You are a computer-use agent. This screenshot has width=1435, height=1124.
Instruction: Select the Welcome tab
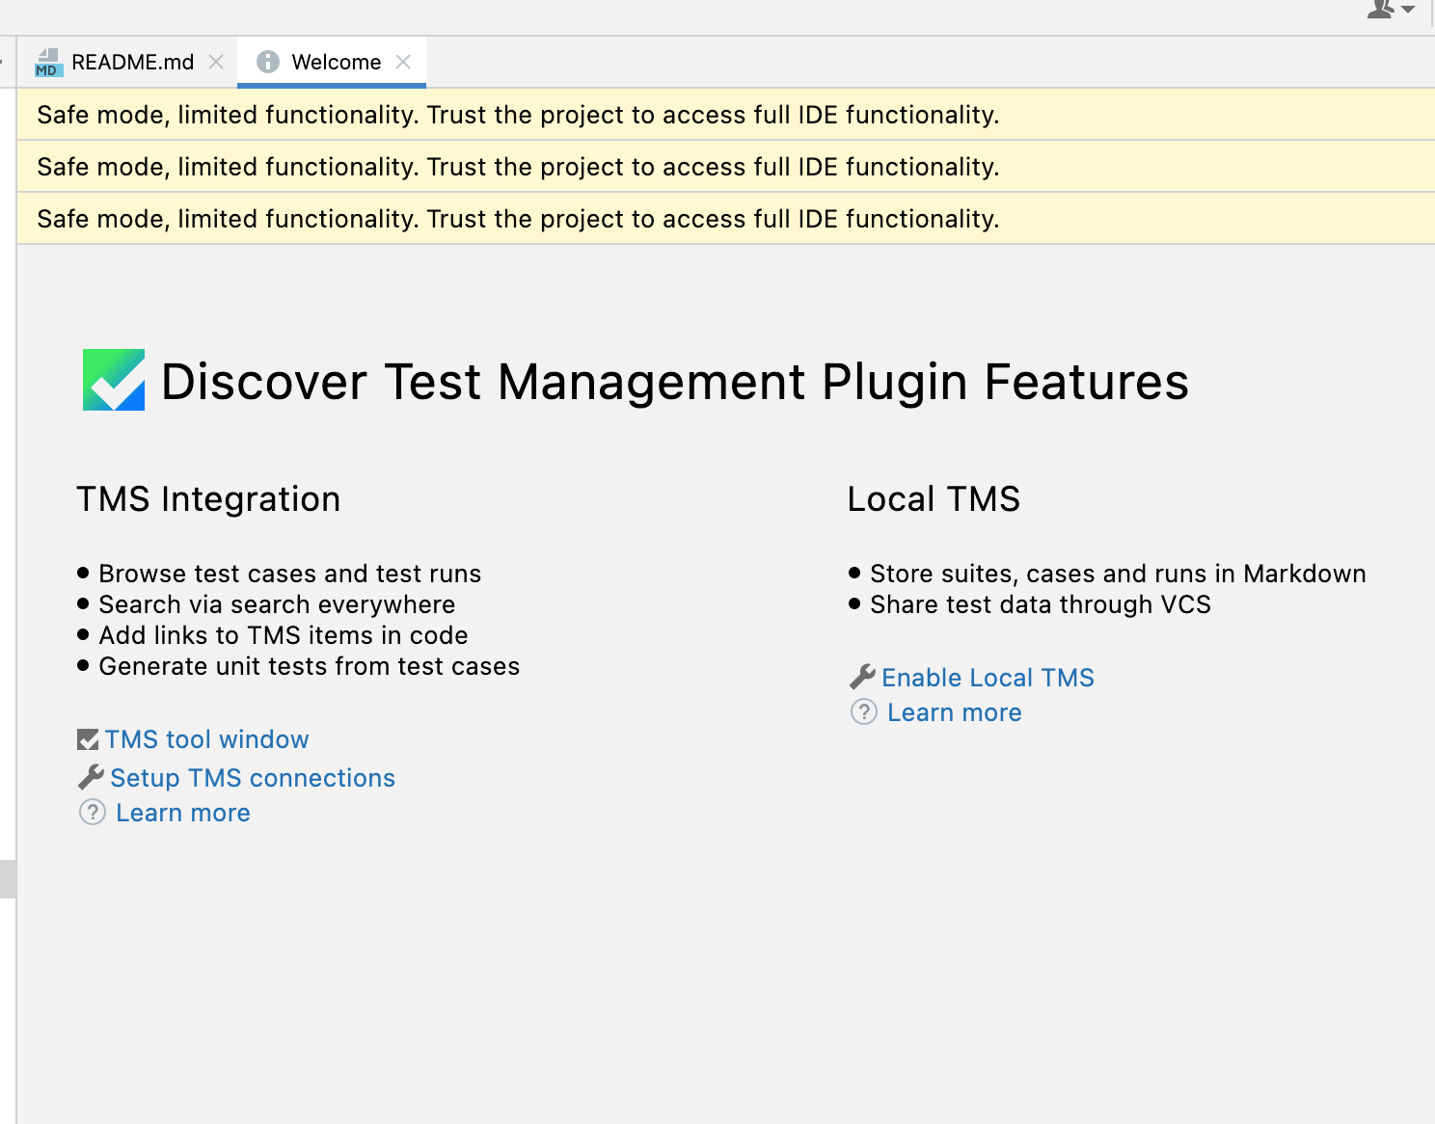click(x=336, y=62)
